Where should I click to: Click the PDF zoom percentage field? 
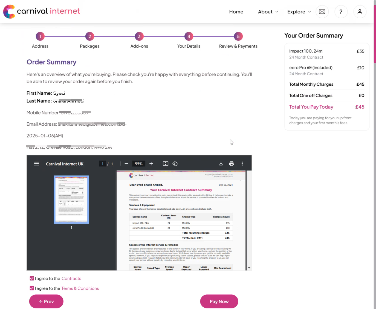point(139,164)
